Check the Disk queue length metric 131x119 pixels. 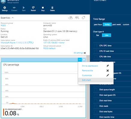coord(96,90)
